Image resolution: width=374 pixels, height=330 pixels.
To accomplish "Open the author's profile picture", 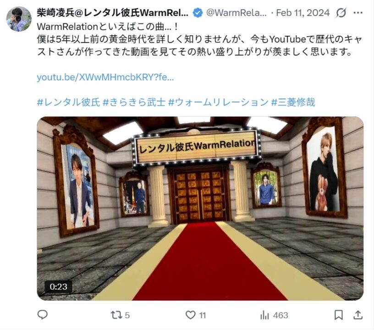I will (19, 19).
